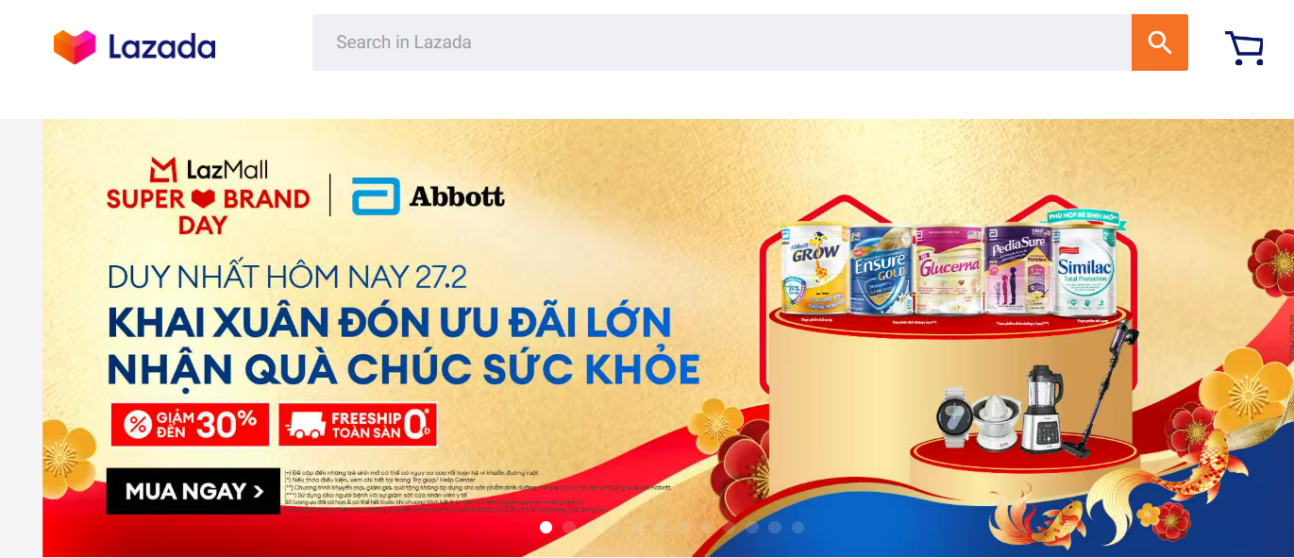Viewport: 1294px width, 558px height.
Task: Select the first active carousel dot
Action: point(546,528)
